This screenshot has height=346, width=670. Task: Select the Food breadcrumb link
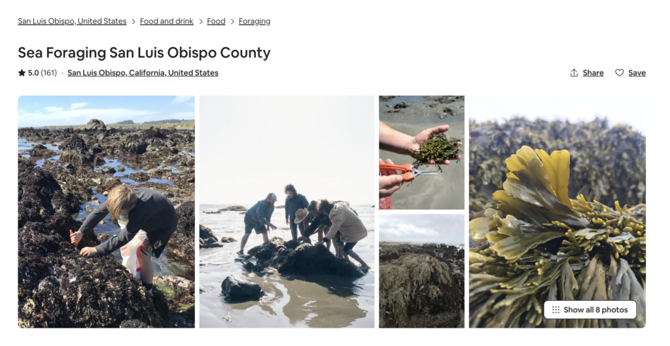tap(216, 22)
